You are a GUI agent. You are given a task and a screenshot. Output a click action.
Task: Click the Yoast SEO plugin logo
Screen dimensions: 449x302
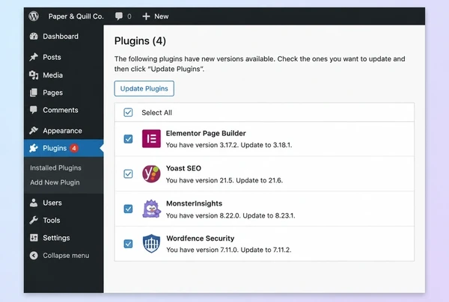151,173
